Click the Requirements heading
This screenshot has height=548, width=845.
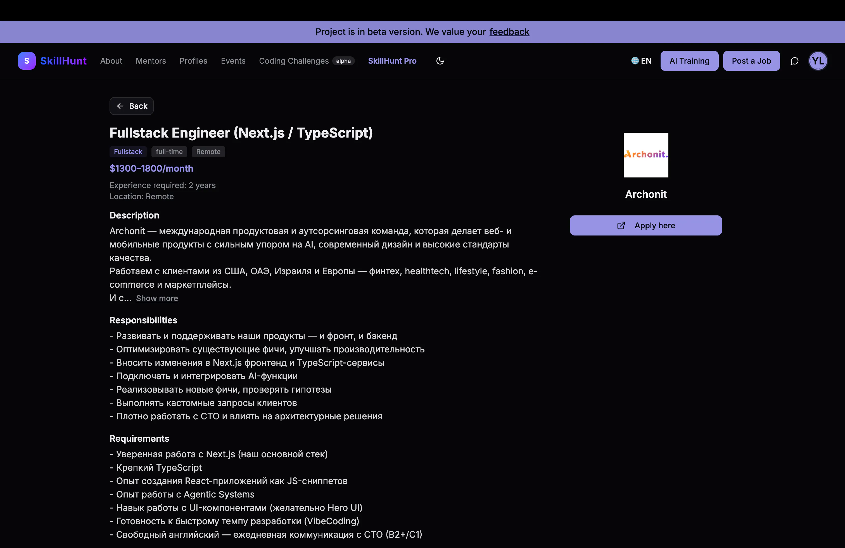pyautogui.click(x=139, y=438)
